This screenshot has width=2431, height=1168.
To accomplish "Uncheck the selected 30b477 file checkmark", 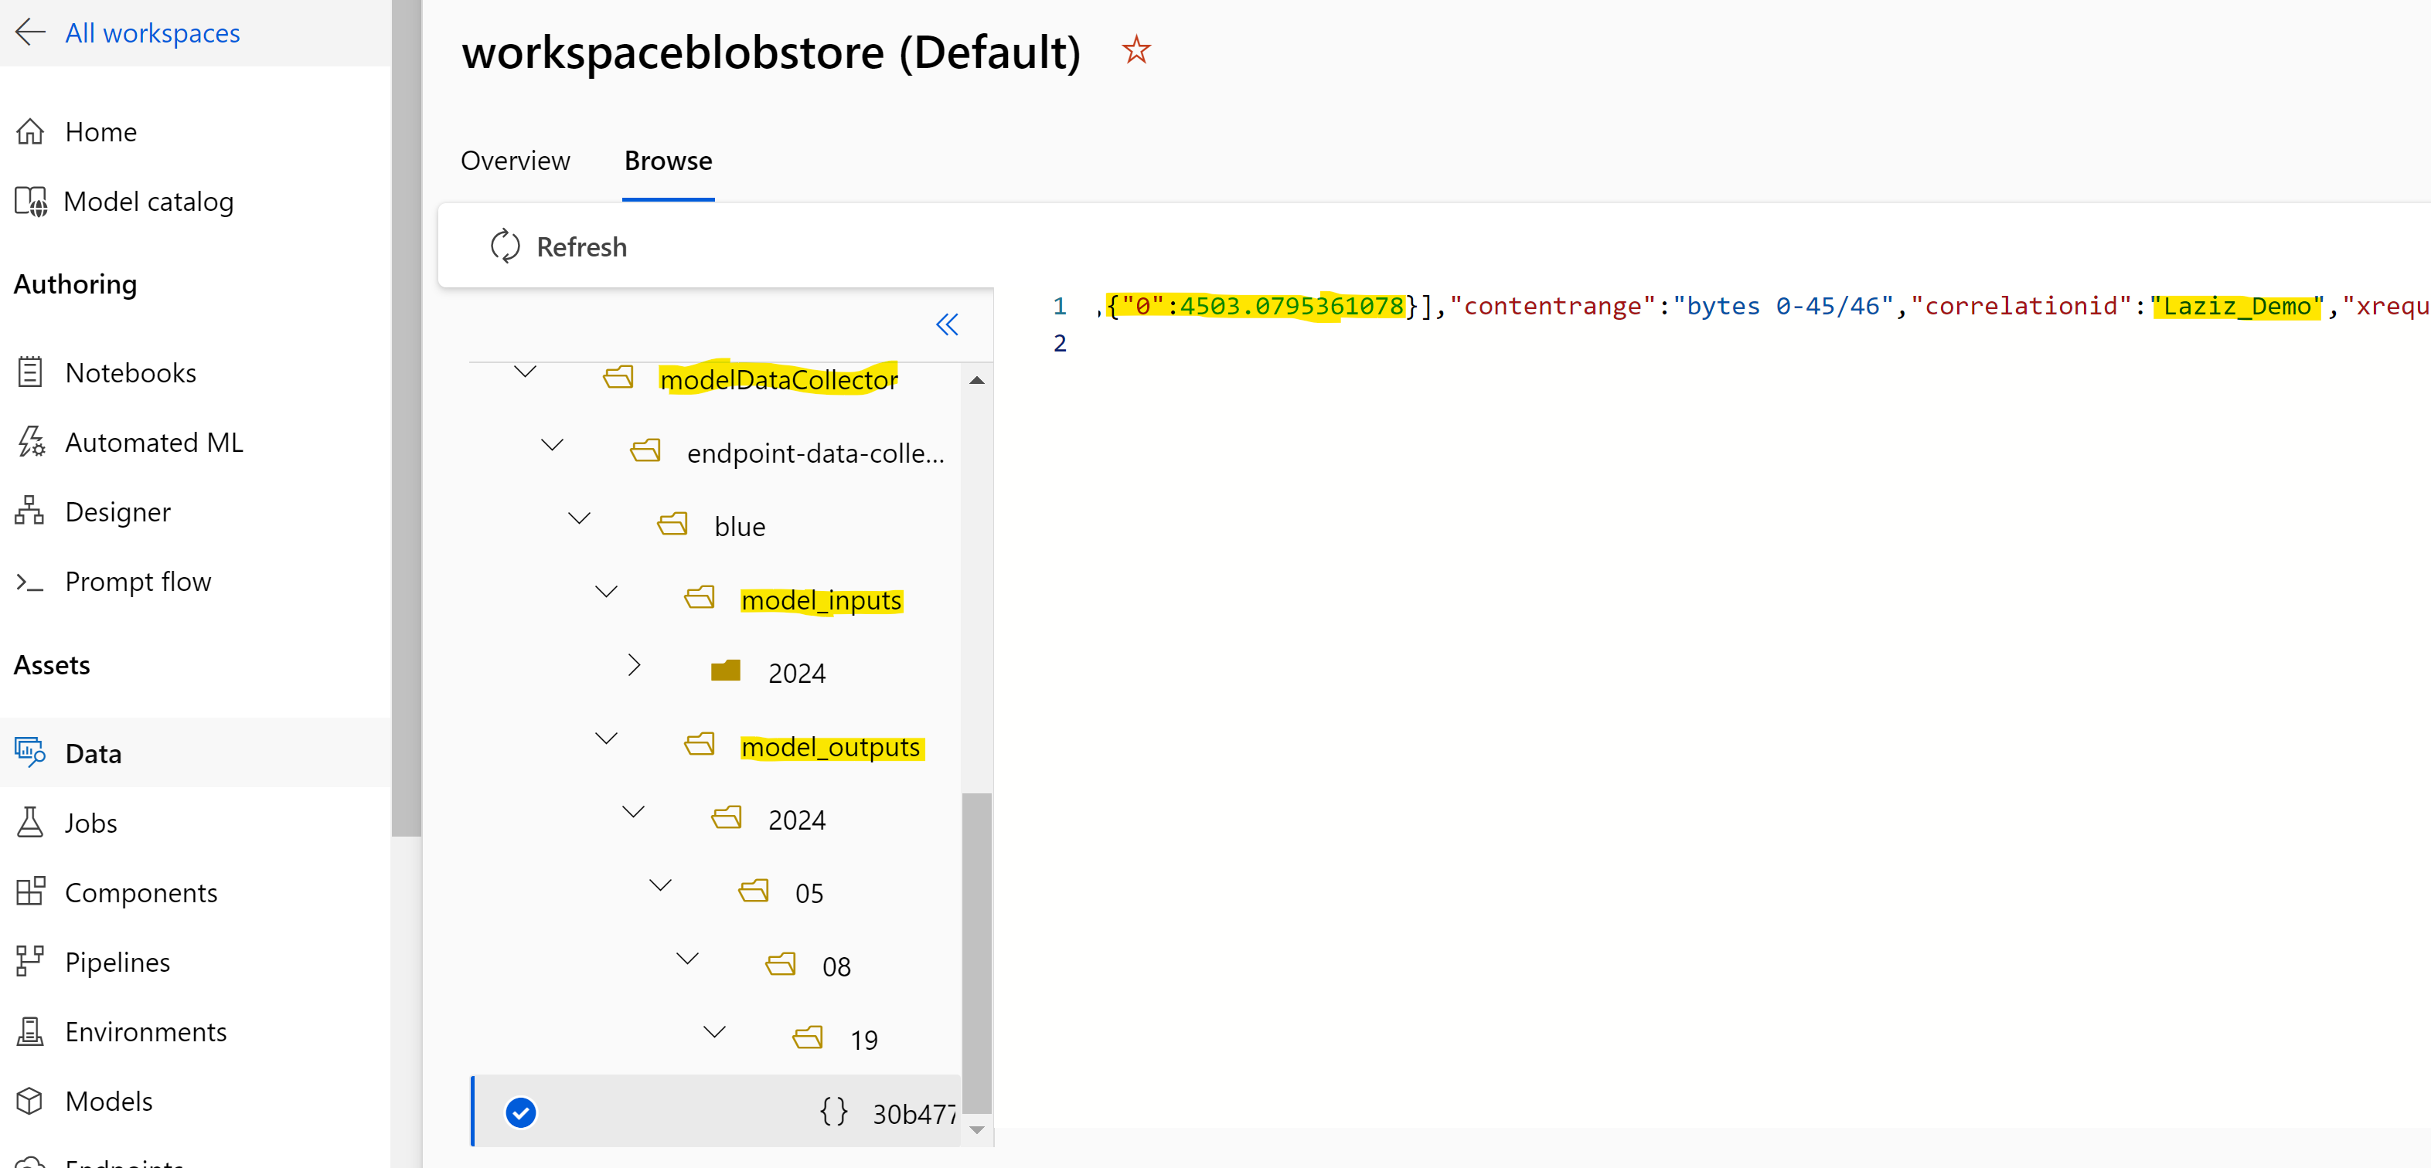I will [521, 1112].
